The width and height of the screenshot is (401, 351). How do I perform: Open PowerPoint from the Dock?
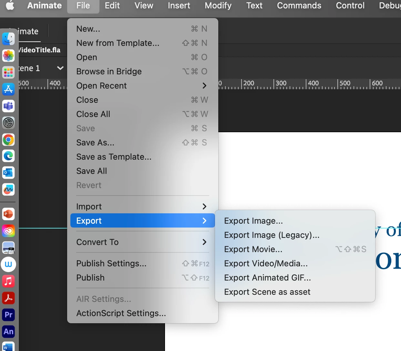tap(8, 214)
